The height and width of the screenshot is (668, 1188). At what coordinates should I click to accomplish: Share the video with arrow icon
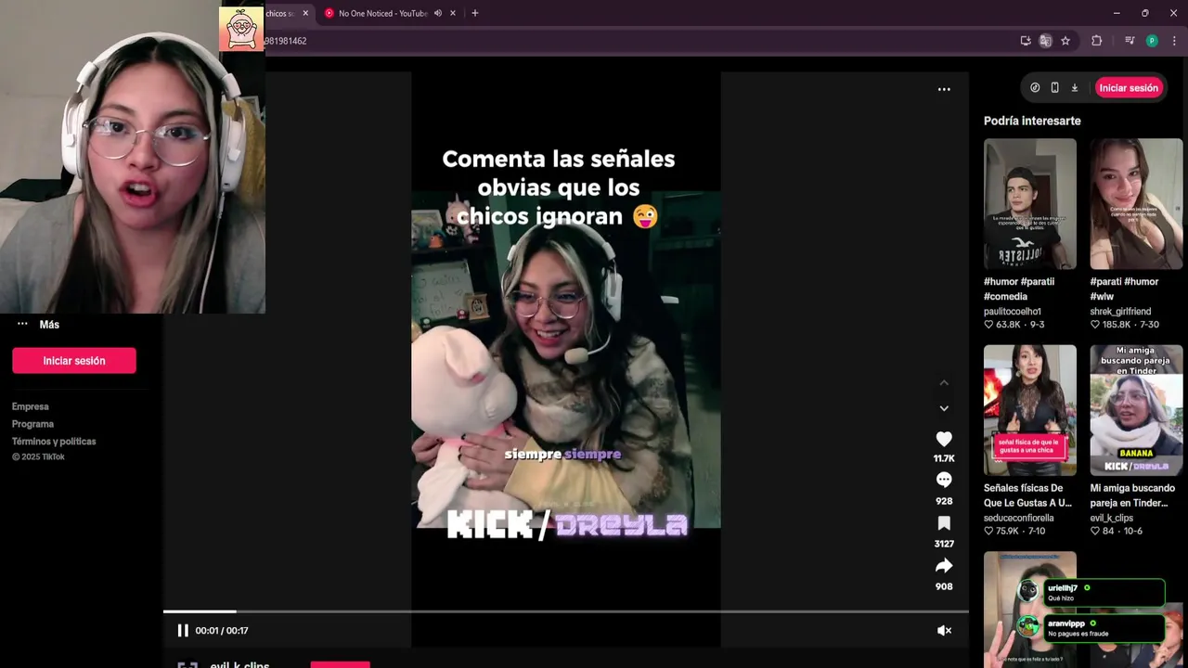pyautogui.click(x=944, y=566)
